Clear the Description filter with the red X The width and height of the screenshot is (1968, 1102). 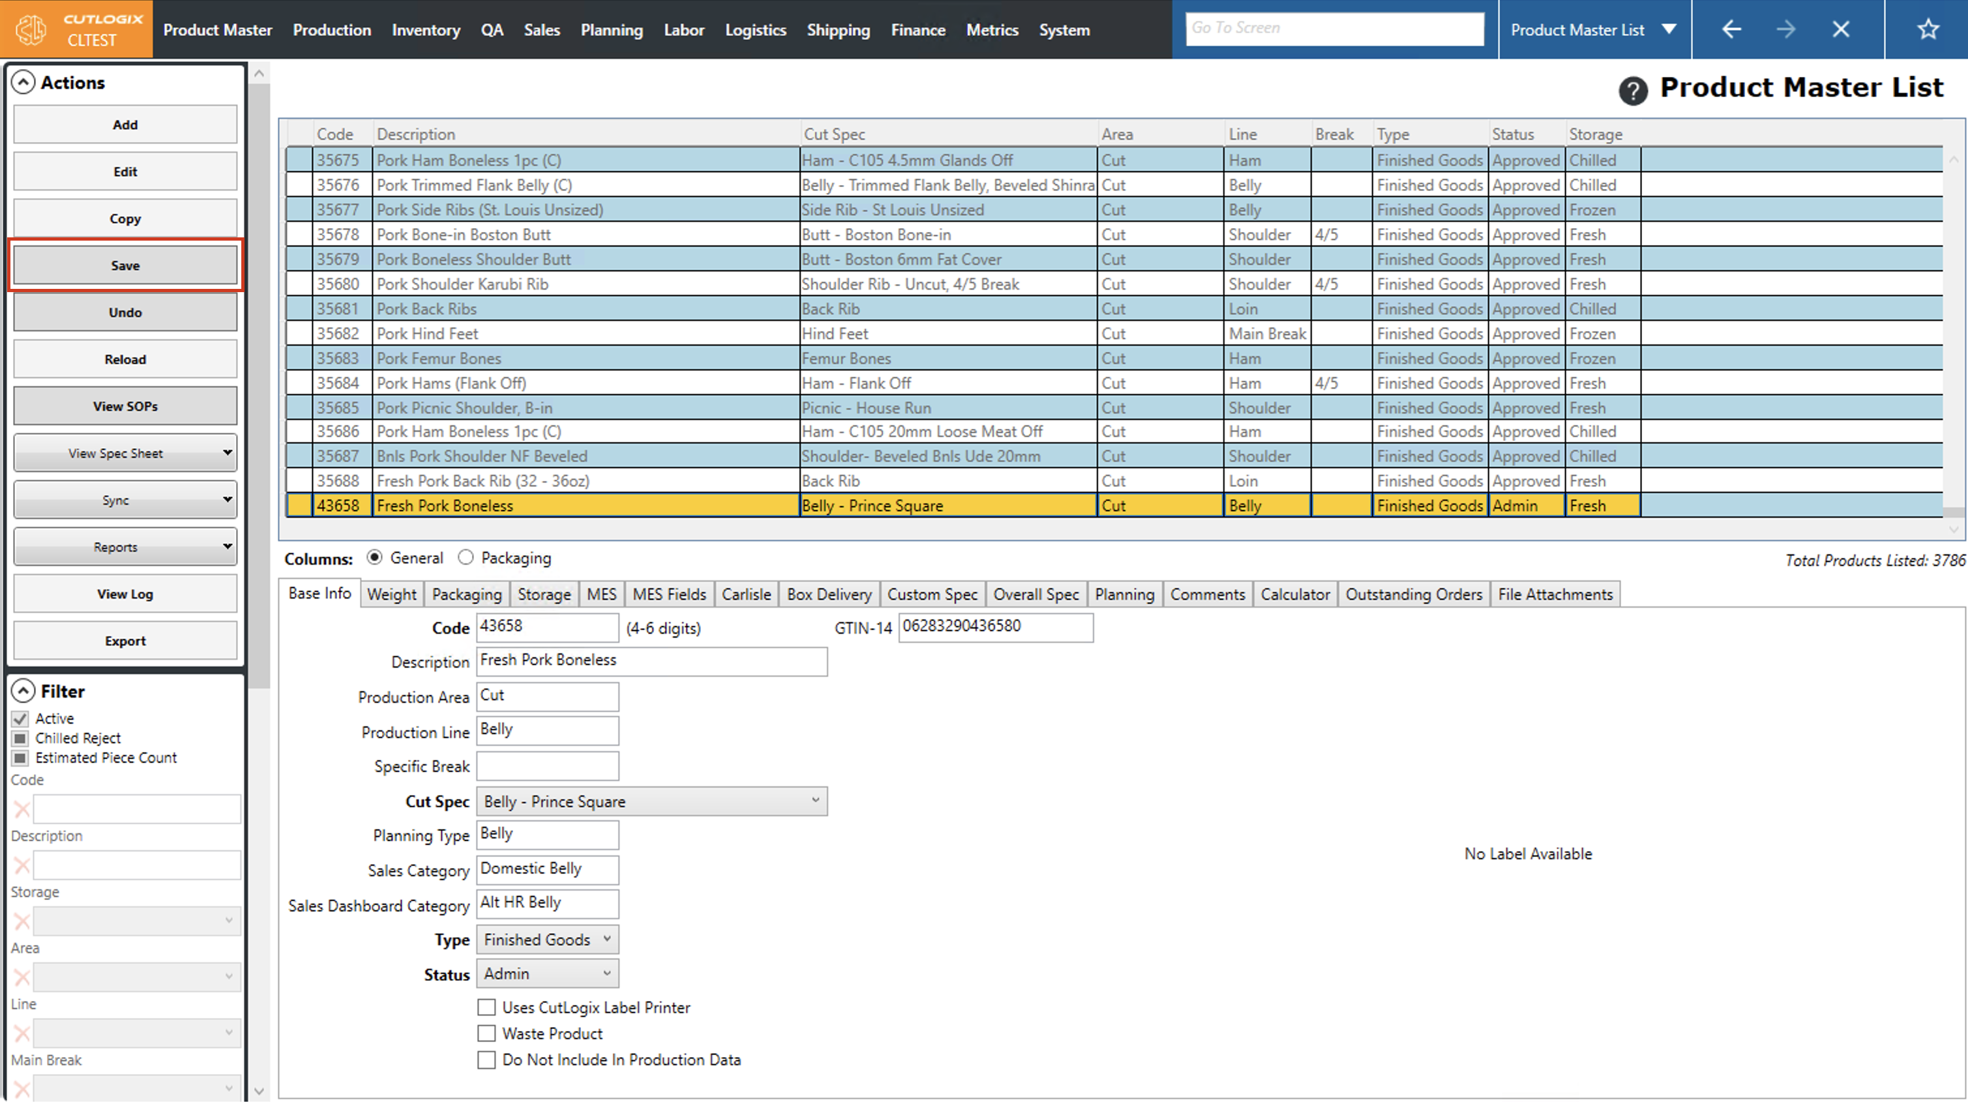[x=22, y=865]
